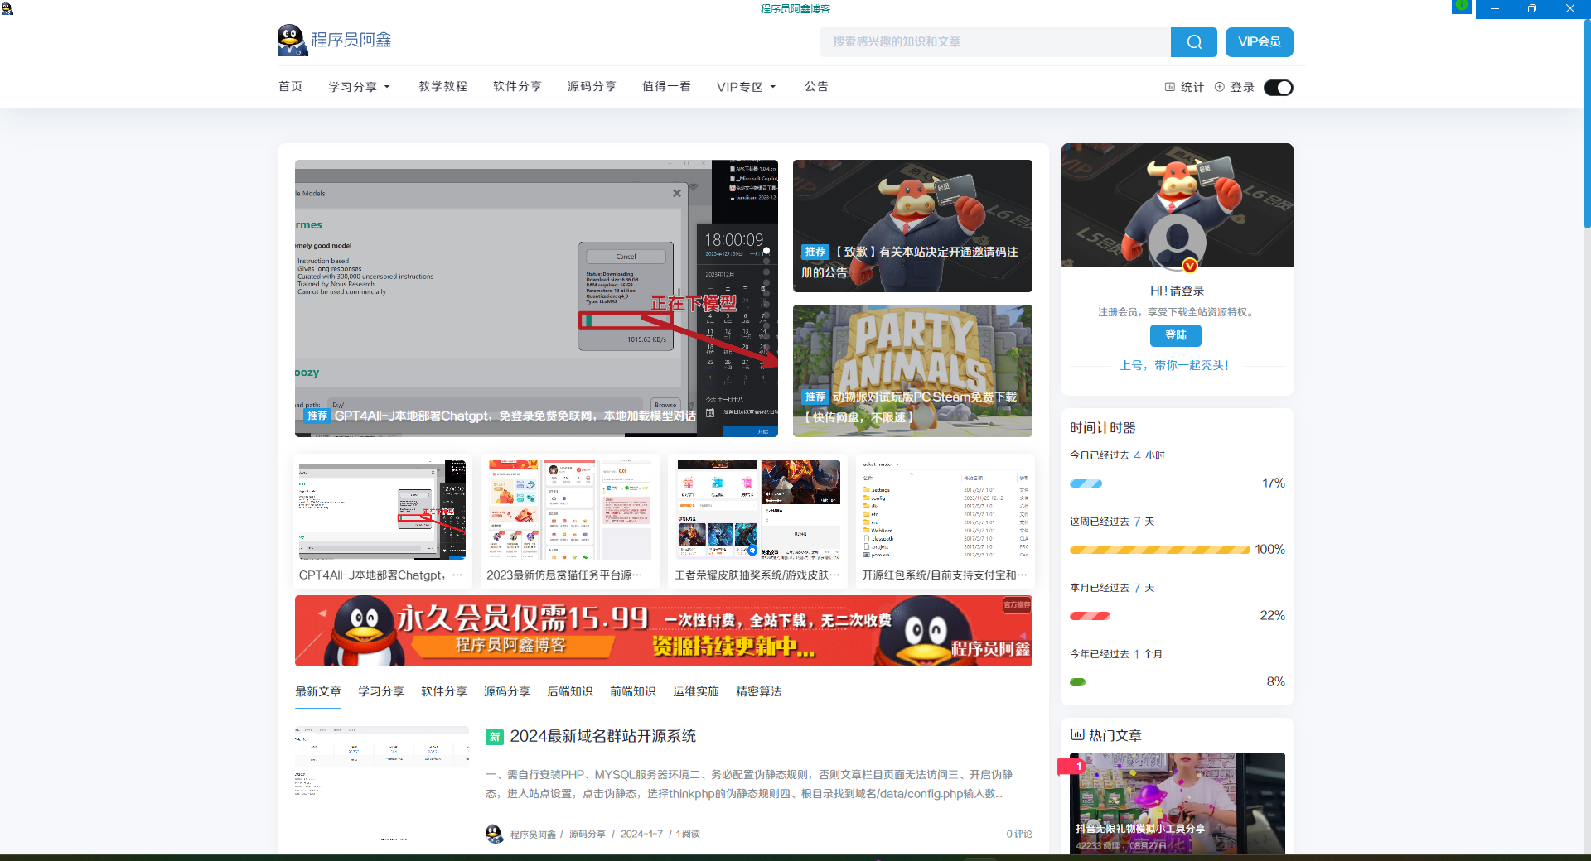This screenshot has height=861, width=1591.
Task: Click today's 17% progress bar
Action: click(1086, 483)
